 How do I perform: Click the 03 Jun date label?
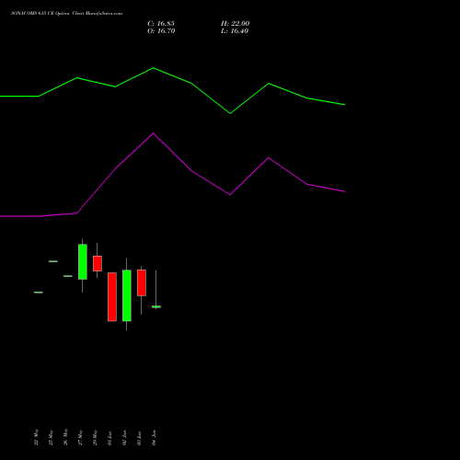pos(139,438)
